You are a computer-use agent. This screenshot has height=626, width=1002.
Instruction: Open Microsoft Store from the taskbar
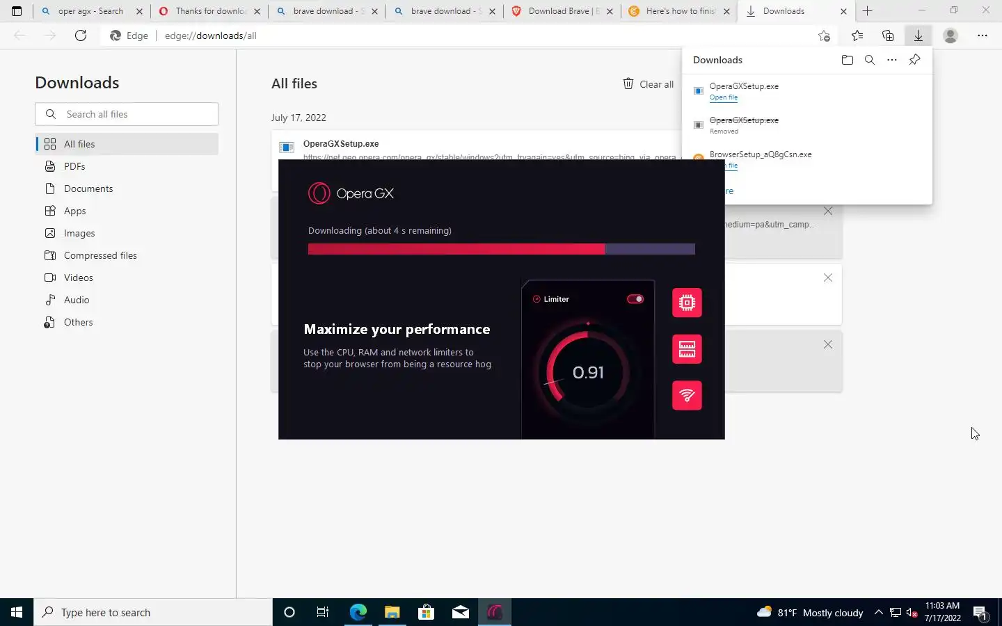[426, 612]
